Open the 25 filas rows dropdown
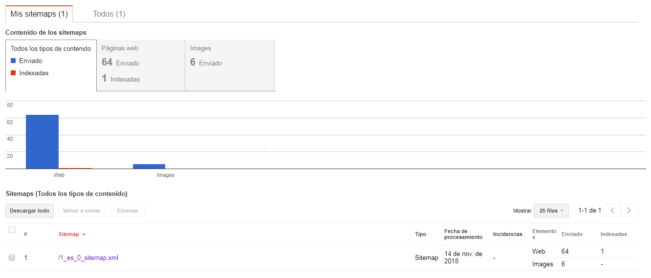Image resolution: width=651 pixels, height=278 pixels. click(551, 211)
